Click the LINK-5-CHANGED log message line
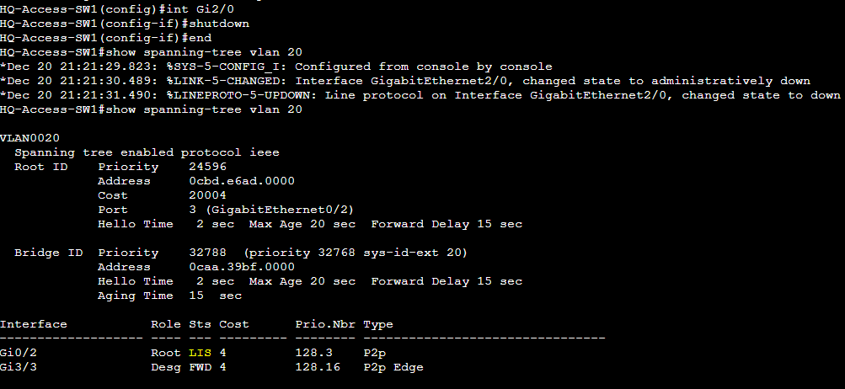Screen dimensions: 845x389 pyautogui.click(x=404, y=81)
